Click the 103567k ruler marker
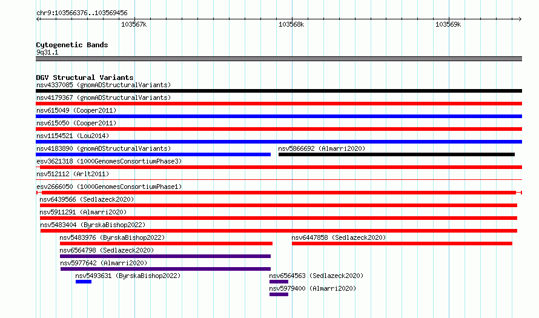 click(x=134, y=24)
